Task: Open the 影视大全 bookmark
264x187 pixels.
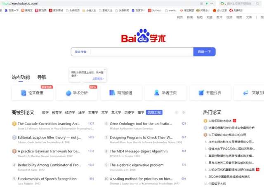Action: (x=106, y=10)
